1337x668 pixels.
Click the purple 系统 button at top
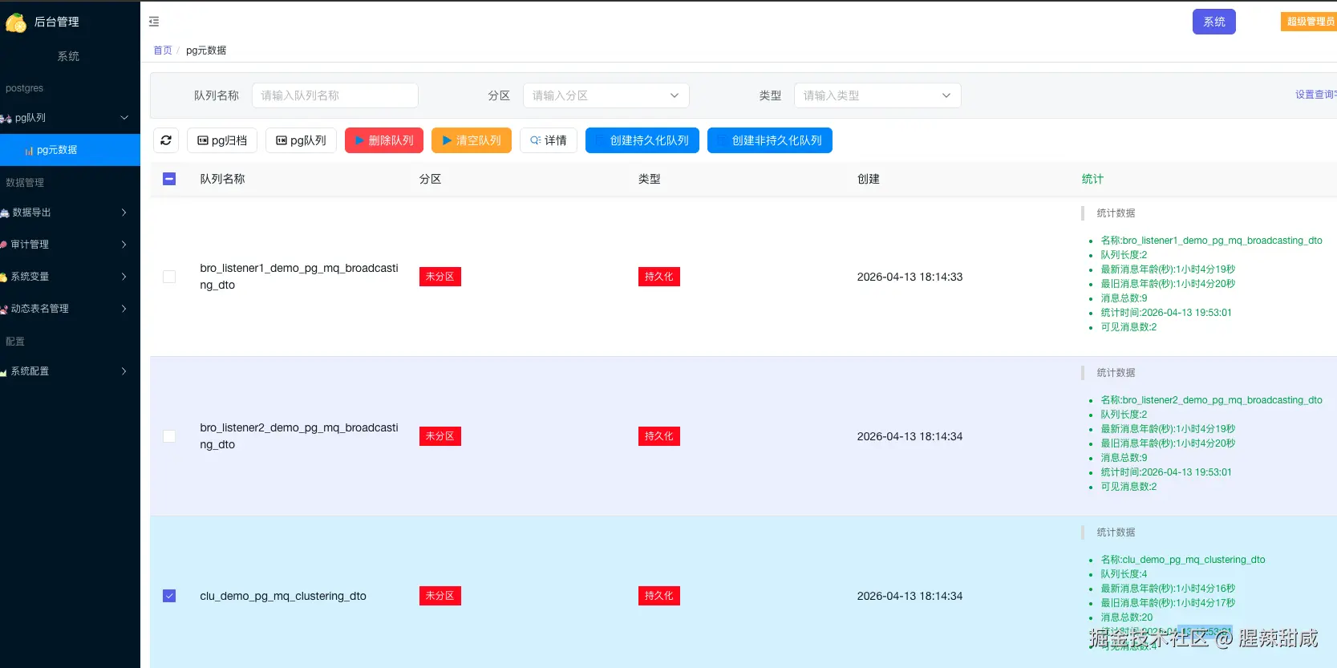point(1213,22)
